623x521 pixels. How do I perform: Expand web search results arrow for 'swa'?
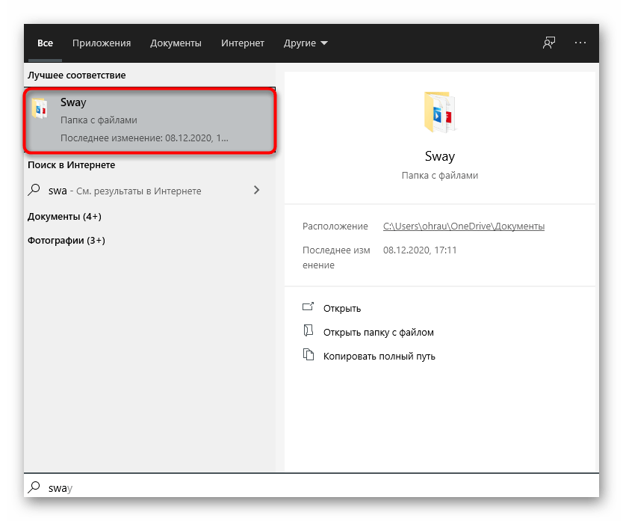click(x=256, y=191)
